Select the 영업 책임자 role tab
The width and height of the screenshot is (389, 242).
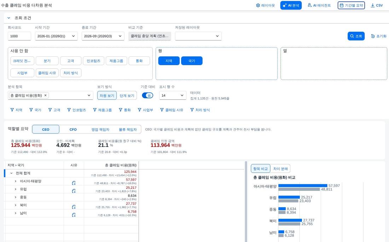tap(100, 129)
